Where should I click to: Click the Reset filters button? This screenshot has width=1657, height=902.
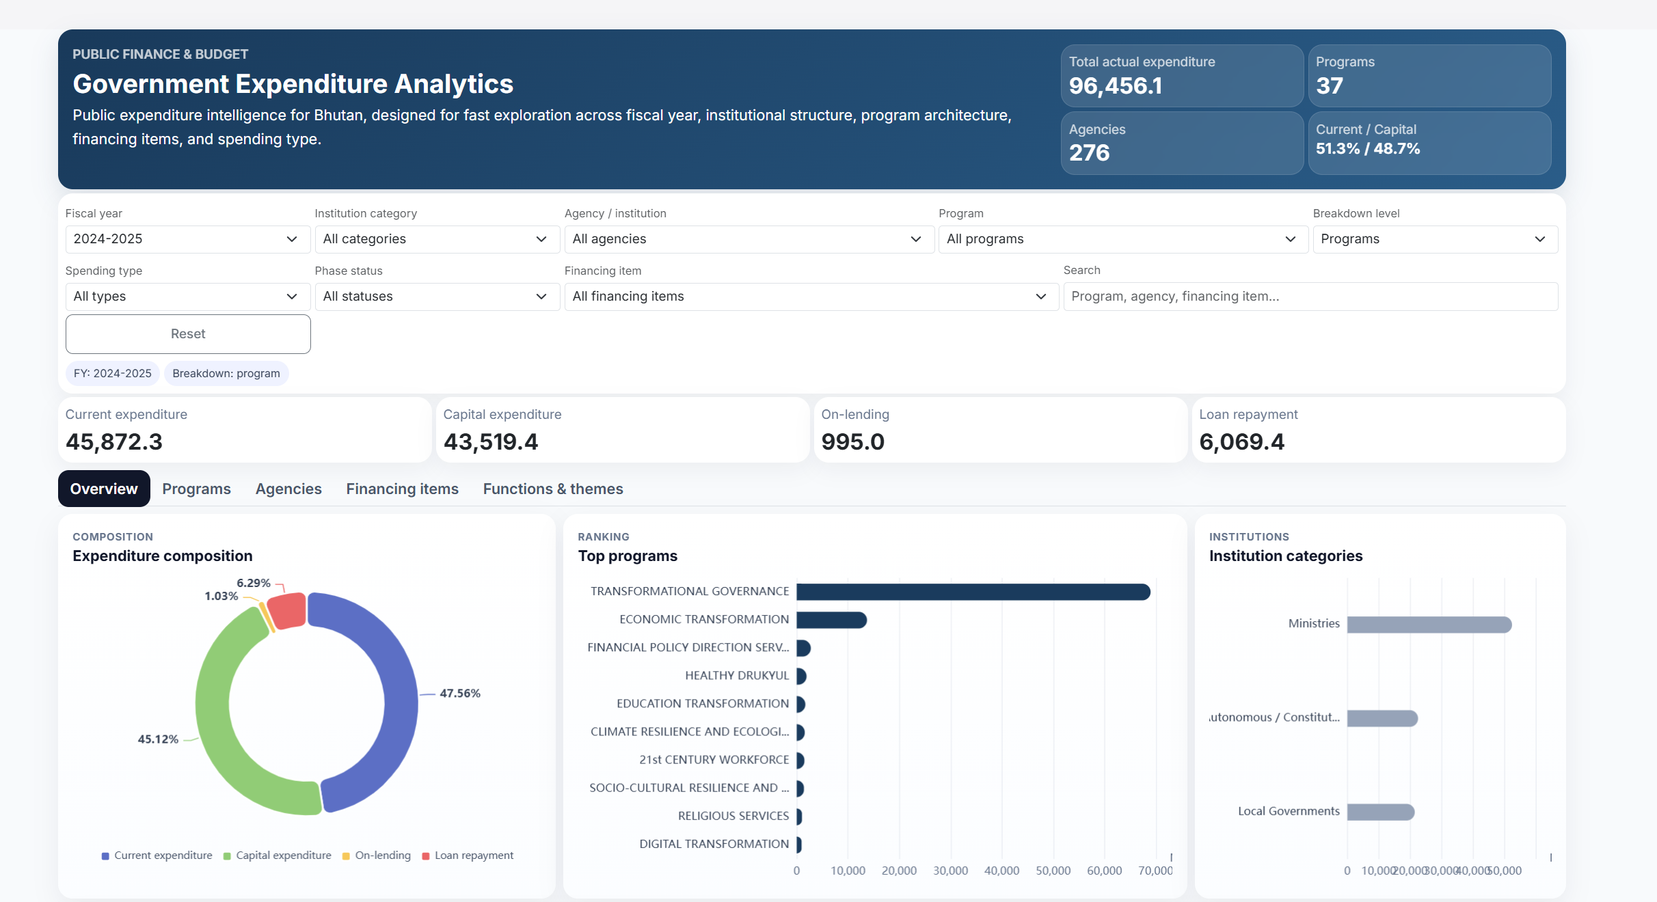click(x=188, y=334)
